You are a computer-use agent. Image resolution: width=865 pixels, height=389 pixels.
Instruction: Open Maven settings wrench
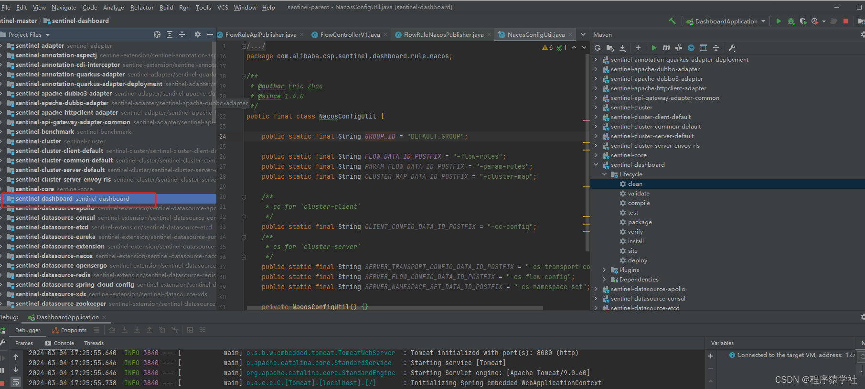pyautogui.click(x=732, y=48)
